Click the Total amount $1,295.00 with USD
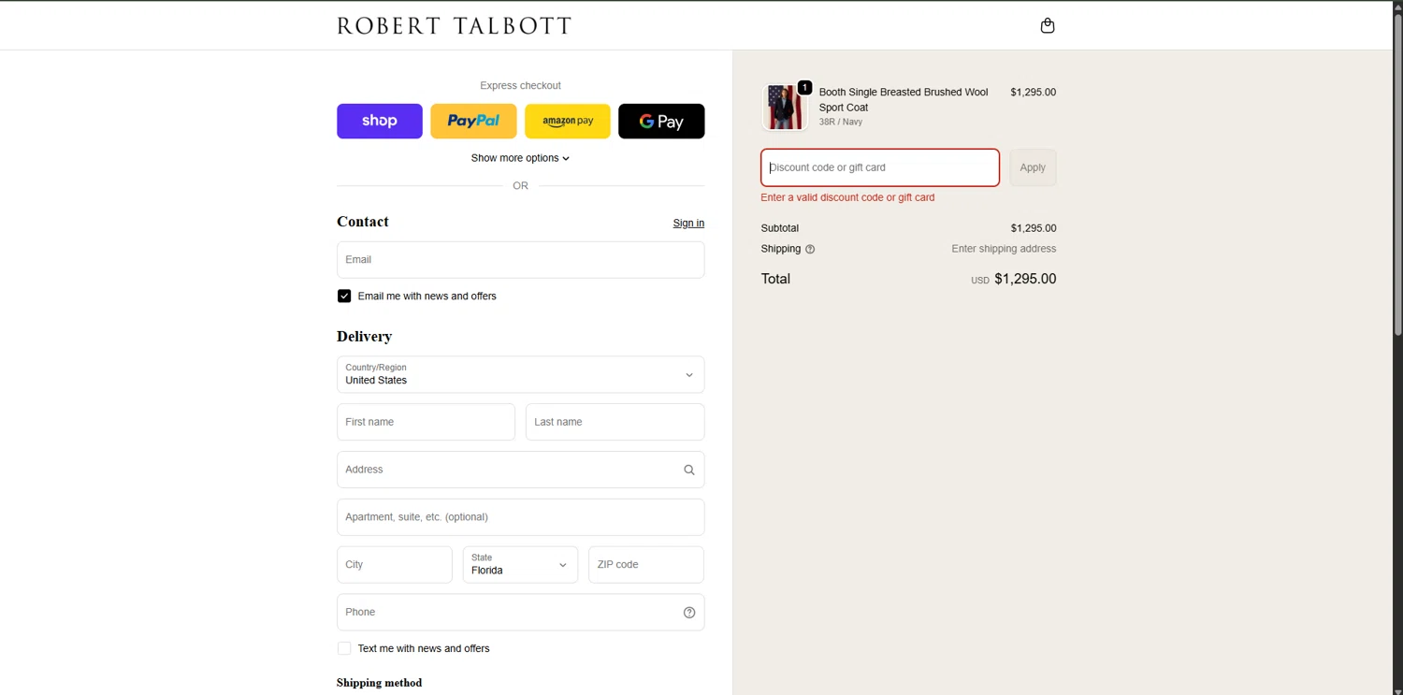Screen dimensions: 1403x695 1013,279
